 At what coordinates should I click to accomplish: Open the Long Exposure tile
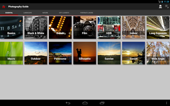tap(158, 28)
